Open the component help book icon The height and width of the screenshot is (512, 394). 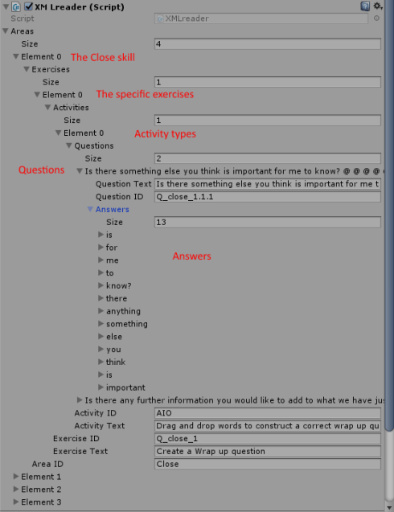pos(365,6)
